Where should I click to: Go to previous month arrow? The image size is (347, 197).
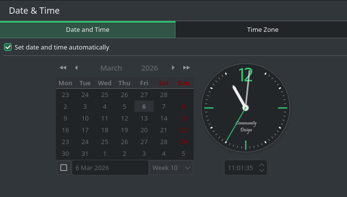click(76, 68)
